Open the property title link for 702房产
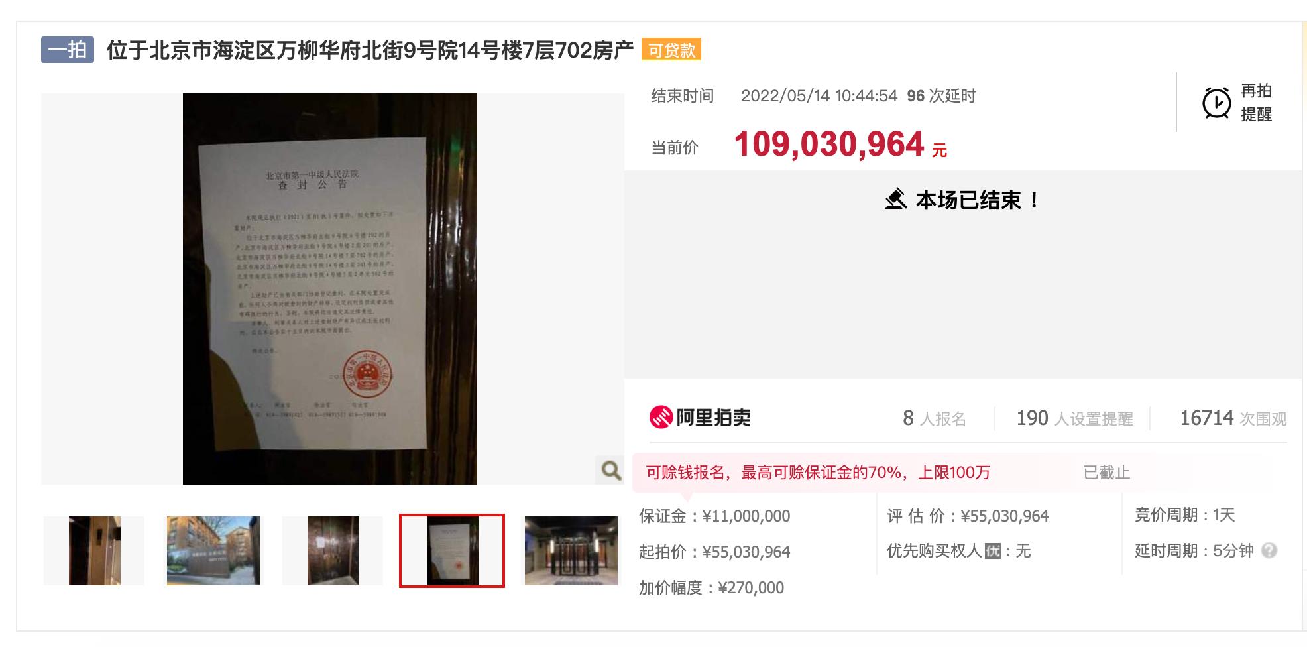 (x=370, y=50)
